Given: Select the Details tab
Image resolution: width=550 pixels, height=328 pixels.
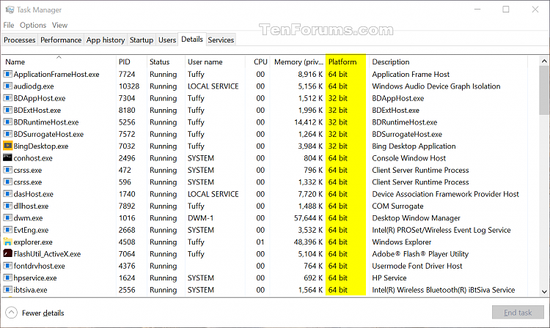Looking at the screenshot, I should coord(192,40).
